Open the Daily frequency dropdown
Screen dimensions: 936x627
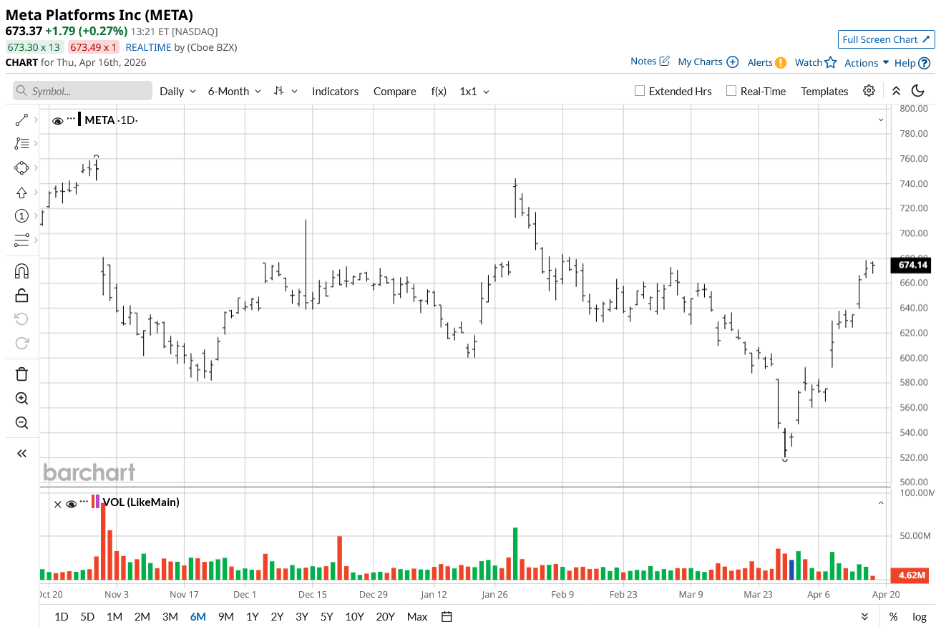pos(177,91)
